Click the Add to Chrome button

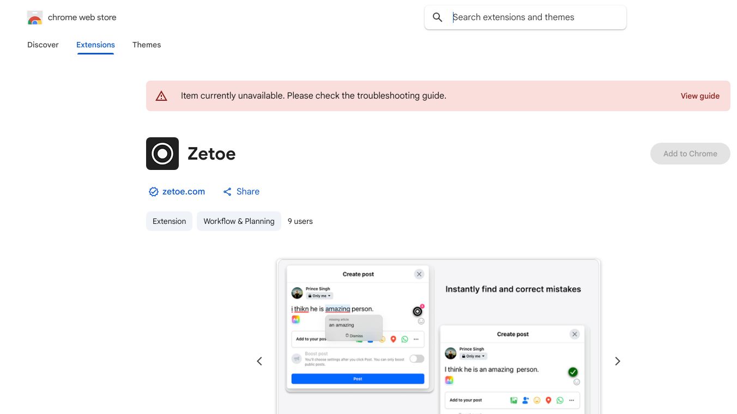[x=690, y=154]
